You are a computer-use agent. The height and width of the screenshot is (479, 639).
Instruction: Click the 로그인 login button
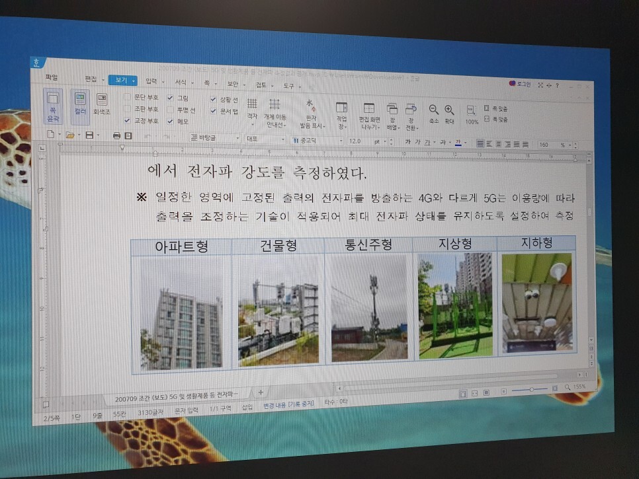point(521,84)
